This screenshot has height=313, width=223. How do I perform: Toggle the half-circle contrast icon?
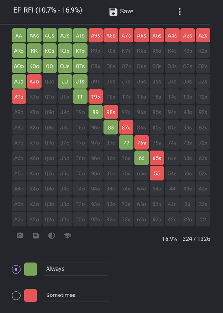(51, 236)
